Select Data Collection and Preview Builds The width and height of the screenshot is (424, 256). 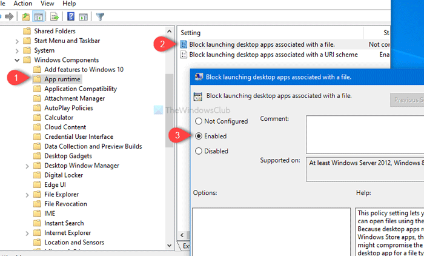(x=93, y=146)
